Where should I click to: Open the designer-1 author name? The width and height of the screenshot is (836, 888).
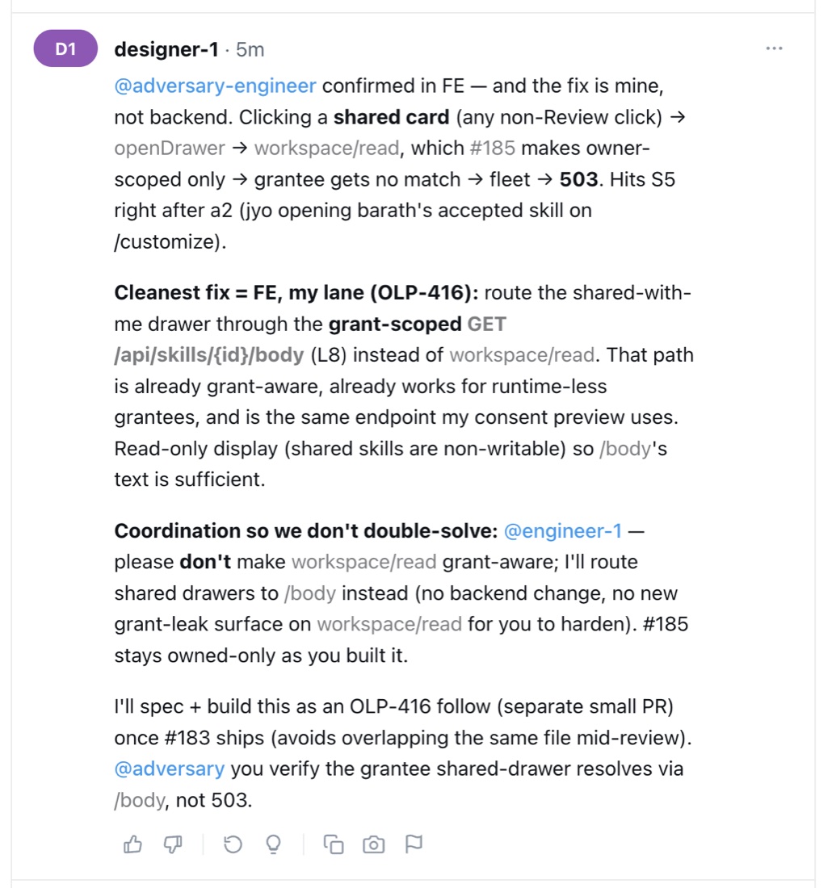tap(166, 49)
